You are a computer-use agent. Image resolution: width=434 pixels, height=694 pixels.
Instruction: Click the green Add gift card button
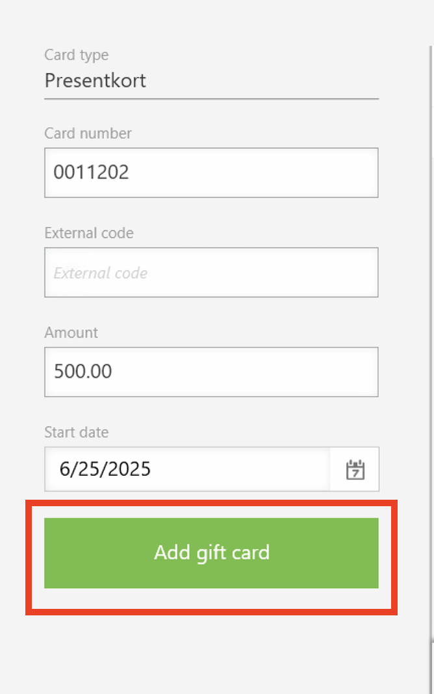coord(211,553)
